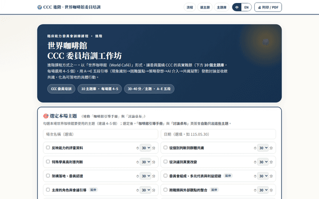
Task: Click the banner heading 世界咖啡館
Action: pyautogui.click(x=67, y=46)
